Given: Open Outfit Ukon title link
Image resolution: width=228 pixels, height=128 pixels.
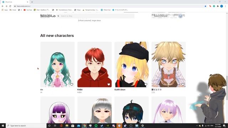Looking at the screenshot, I should [120, 90].
